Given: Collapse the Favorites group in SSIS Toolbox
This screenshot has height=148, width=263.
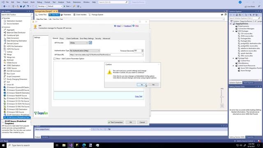Looking at the screenshot, I should pyautogui.click(x=2, y=18).
